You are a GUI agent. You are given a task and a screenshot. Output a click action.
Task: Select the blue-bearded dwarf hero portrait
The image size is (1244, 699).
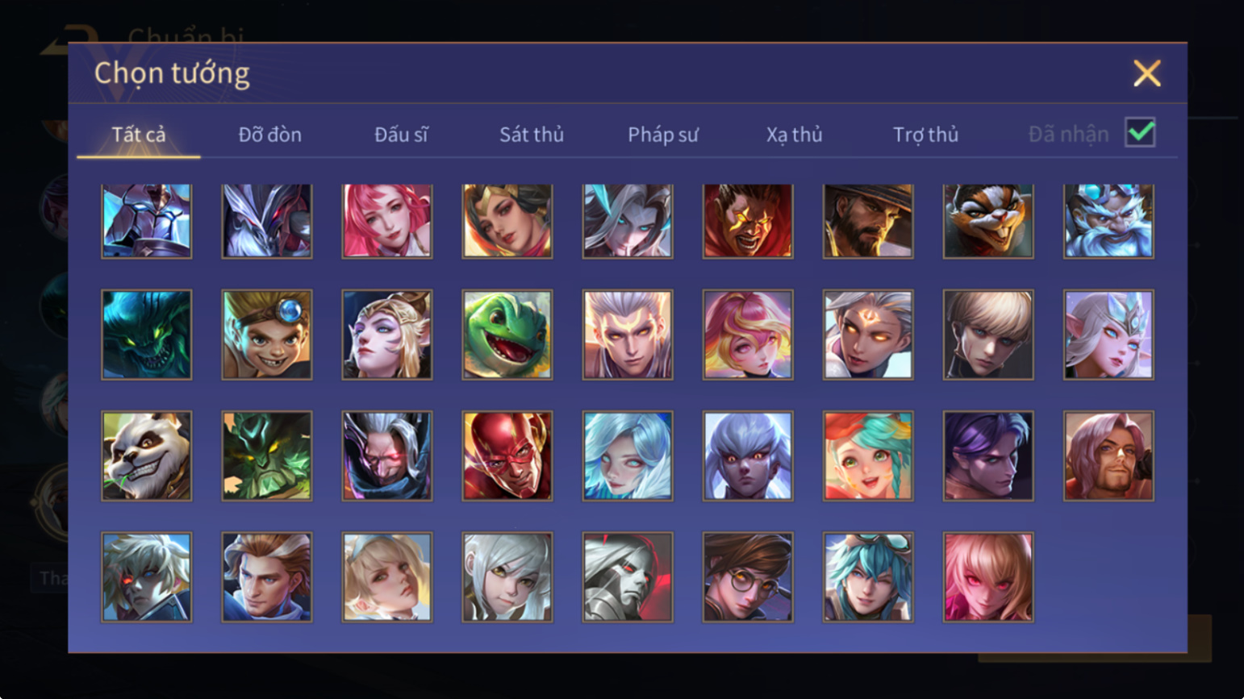point(1108,221)
